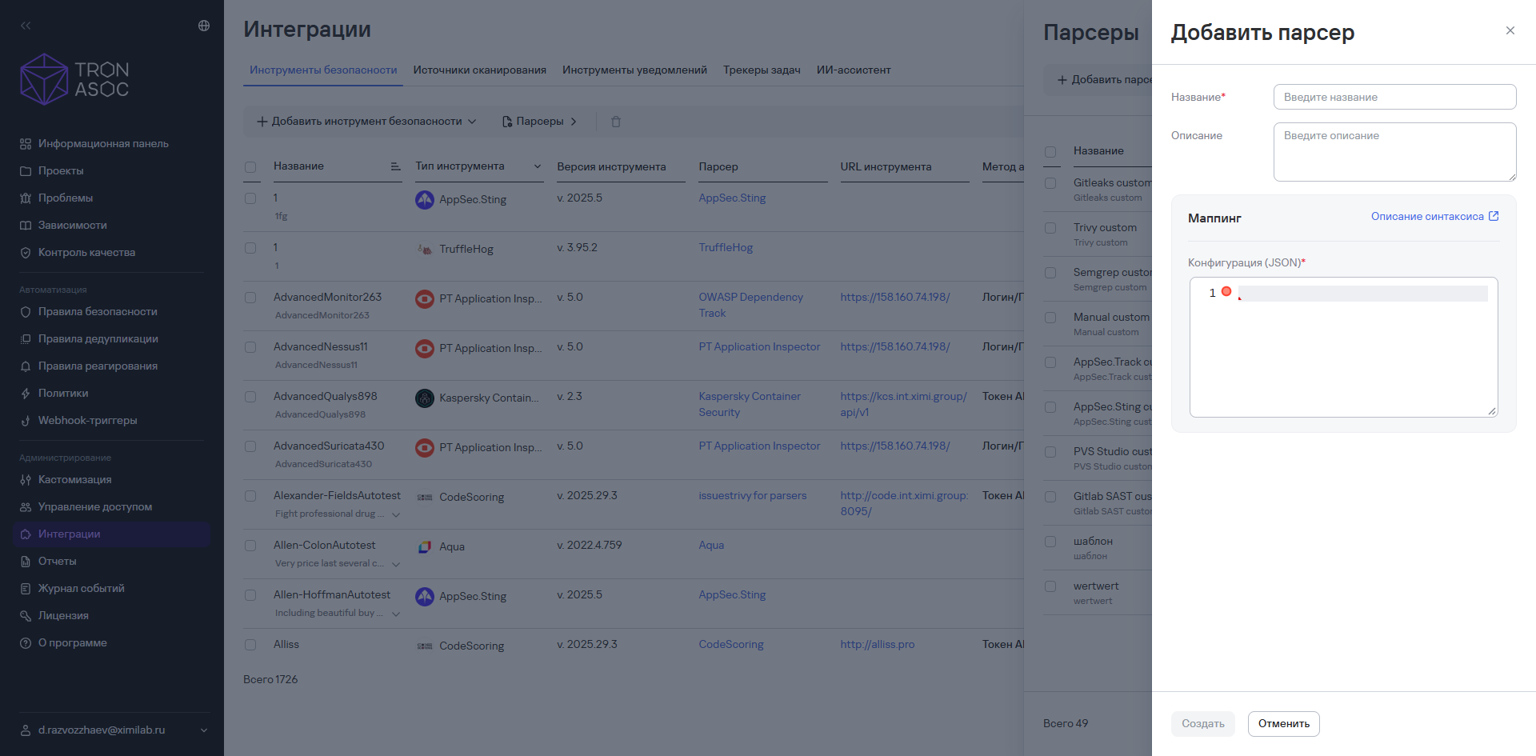The width and height of the screenshot is (1536, 756).
Task: Focus the Название input field
Action: pos(1394,97)
